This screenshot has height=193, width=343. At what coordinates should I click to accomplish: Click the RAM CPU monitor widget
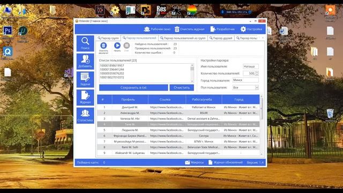pos(236,12)
